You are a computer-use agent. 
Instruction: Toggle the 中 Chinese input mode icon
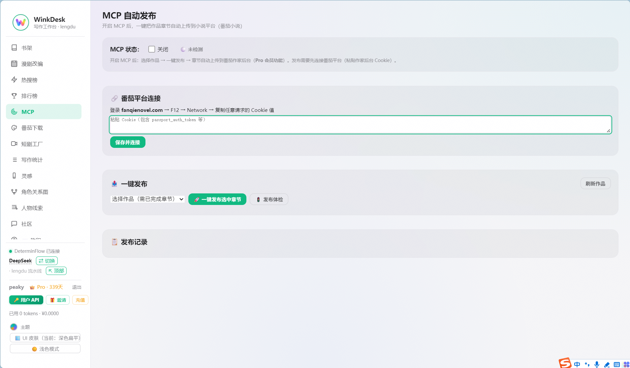577,364
